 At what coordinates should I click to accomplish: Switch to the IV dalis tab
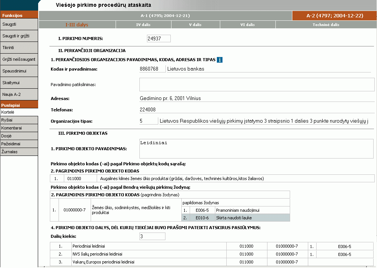tap(144, 25)
